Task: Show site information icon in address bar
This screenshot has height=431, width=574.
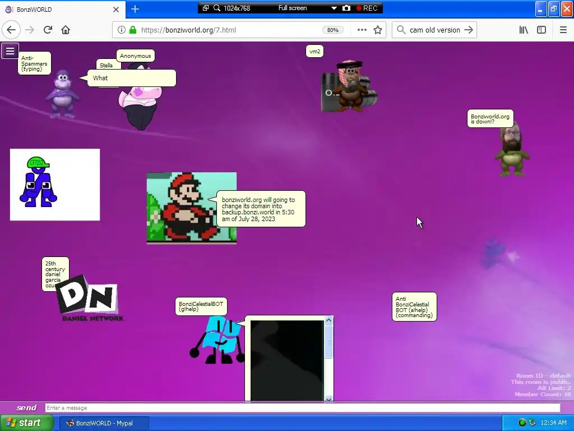Action: [122, 30]
